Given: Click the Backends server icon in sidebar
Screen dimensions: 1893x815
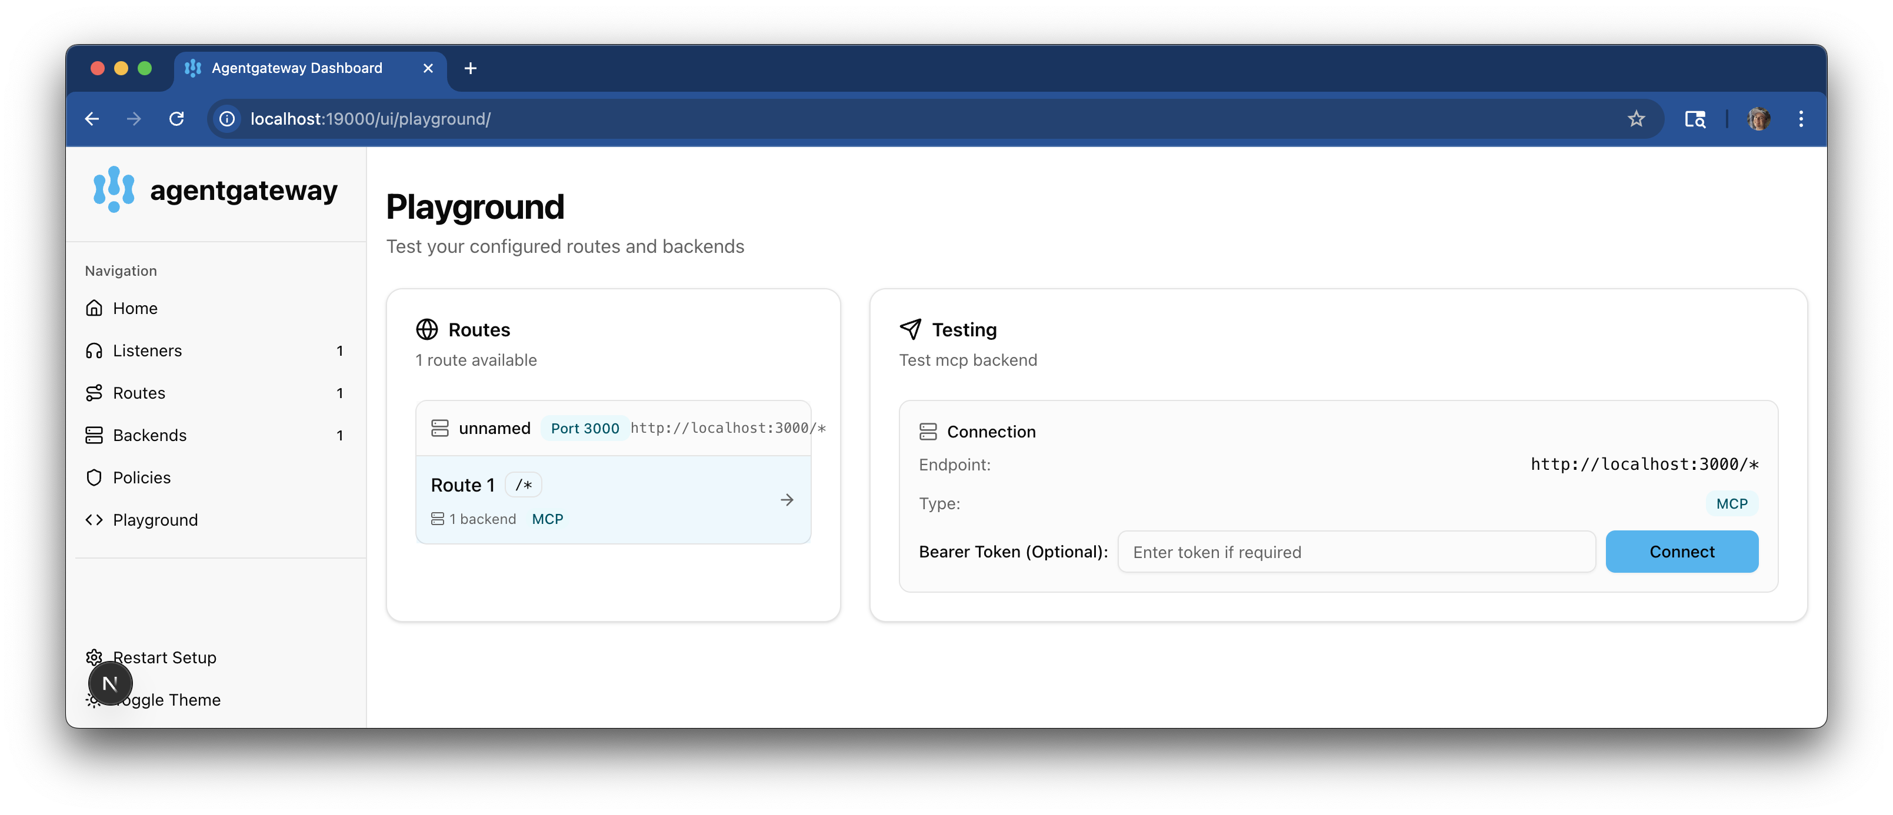Looking at the screenshot, I should click(94, 435).
